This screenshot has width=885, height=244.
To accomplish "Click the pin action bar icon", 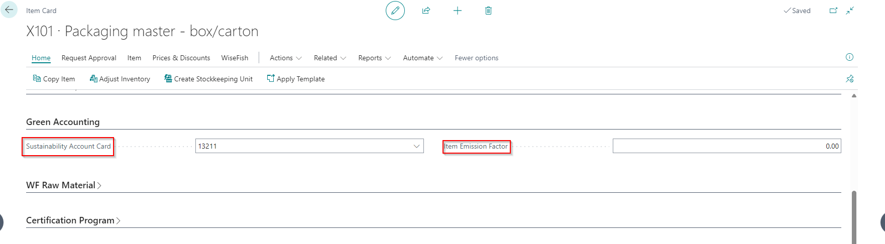I will (x=849, y=79).
